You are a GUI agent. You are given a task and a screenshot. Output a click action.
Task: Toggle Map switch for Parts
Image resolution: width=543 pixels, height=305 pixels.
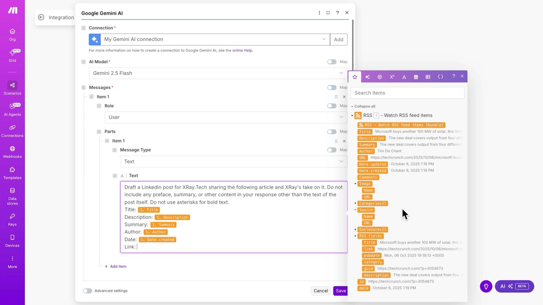[332, 132]
